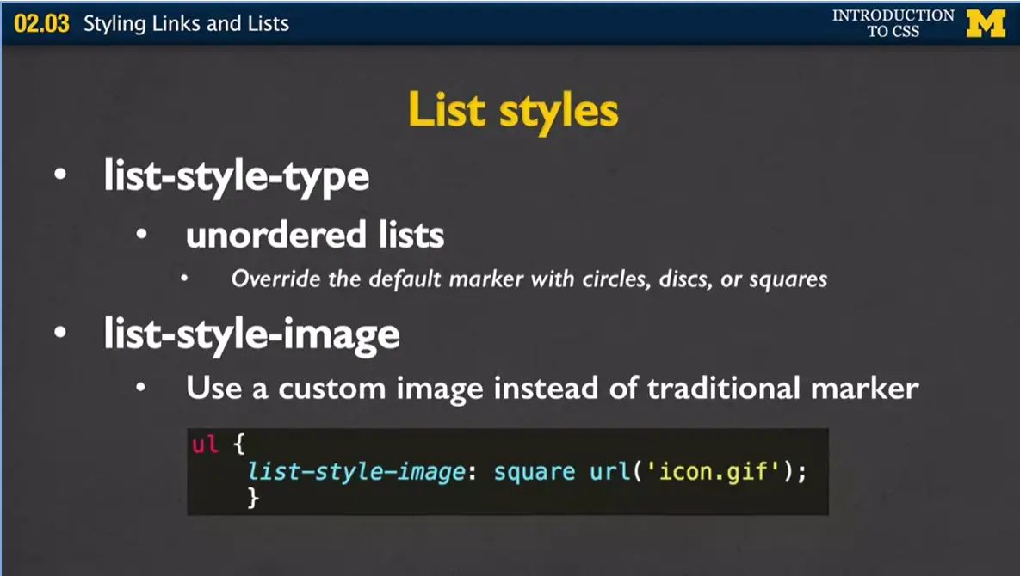
Task: Click the List styles slide title
Action: 514,109
